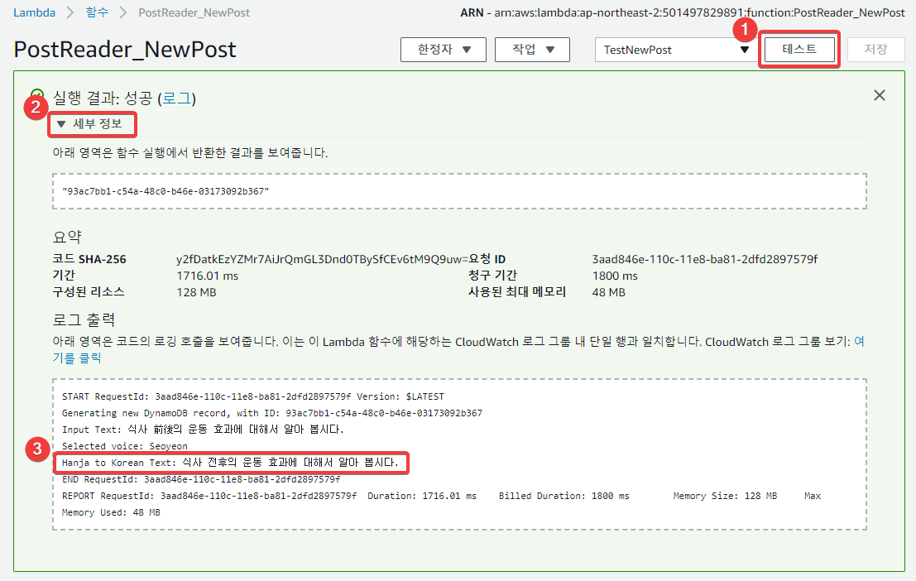The height and width of the screenshot is (581, 916).
Task: Click the returned ID result box
Action: (459, 191)
